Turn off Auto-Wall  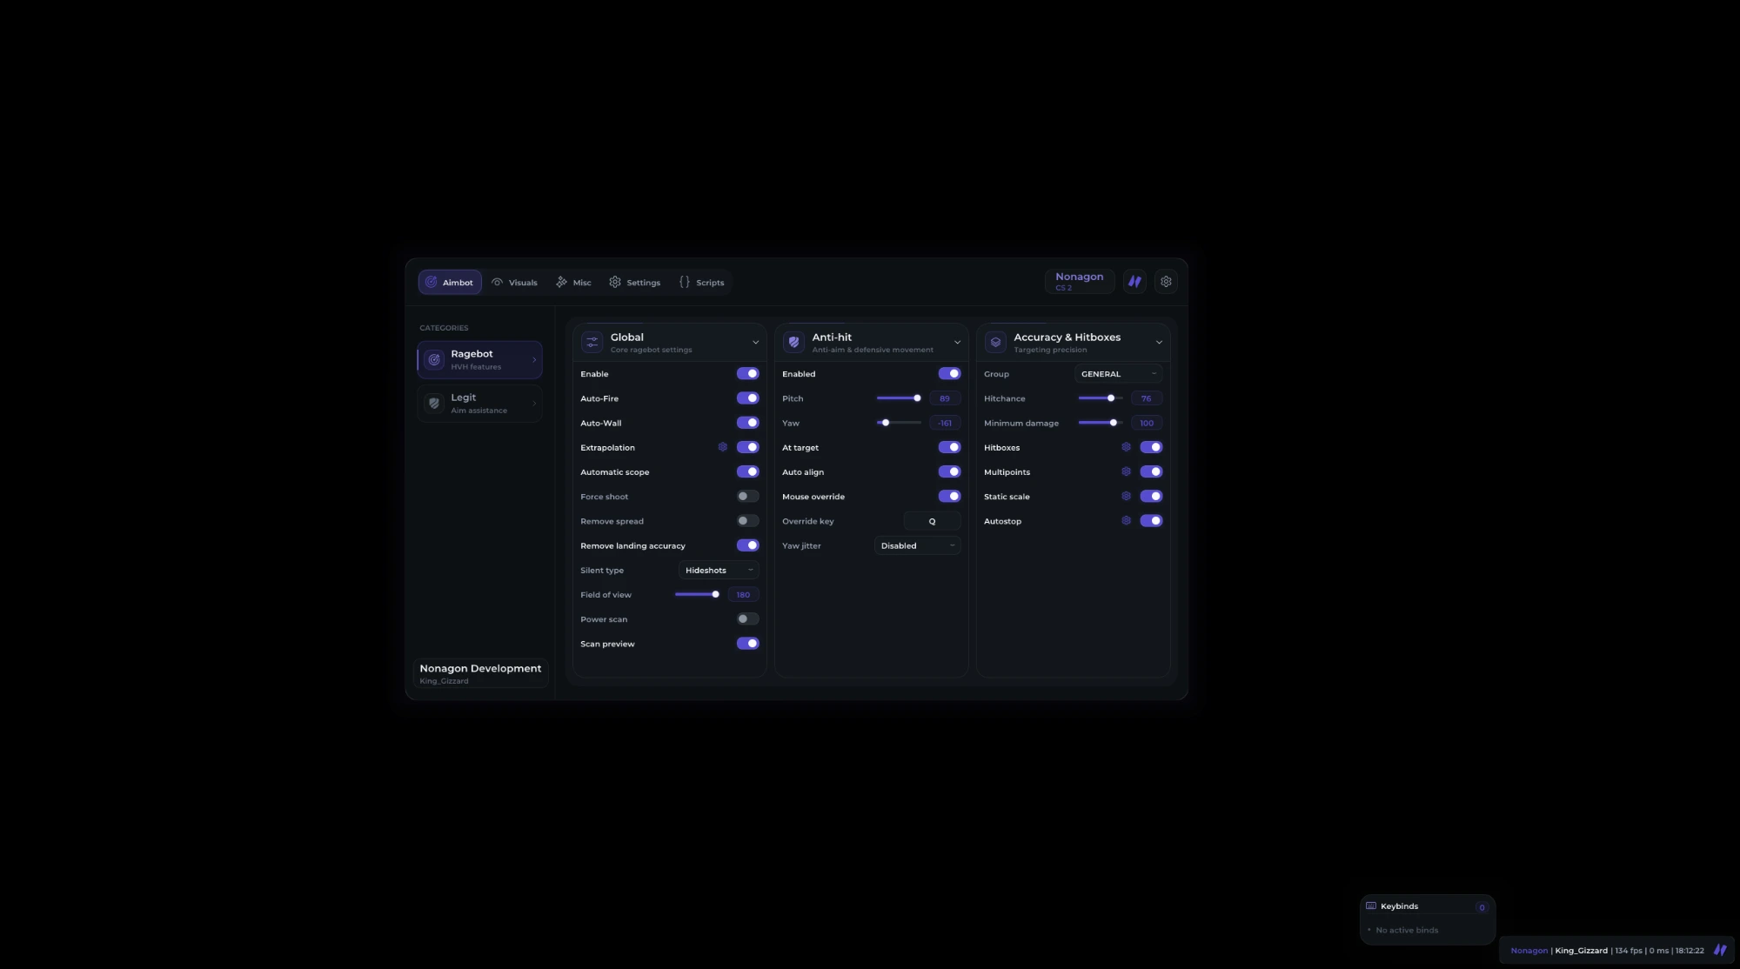[x=747, y=423]
